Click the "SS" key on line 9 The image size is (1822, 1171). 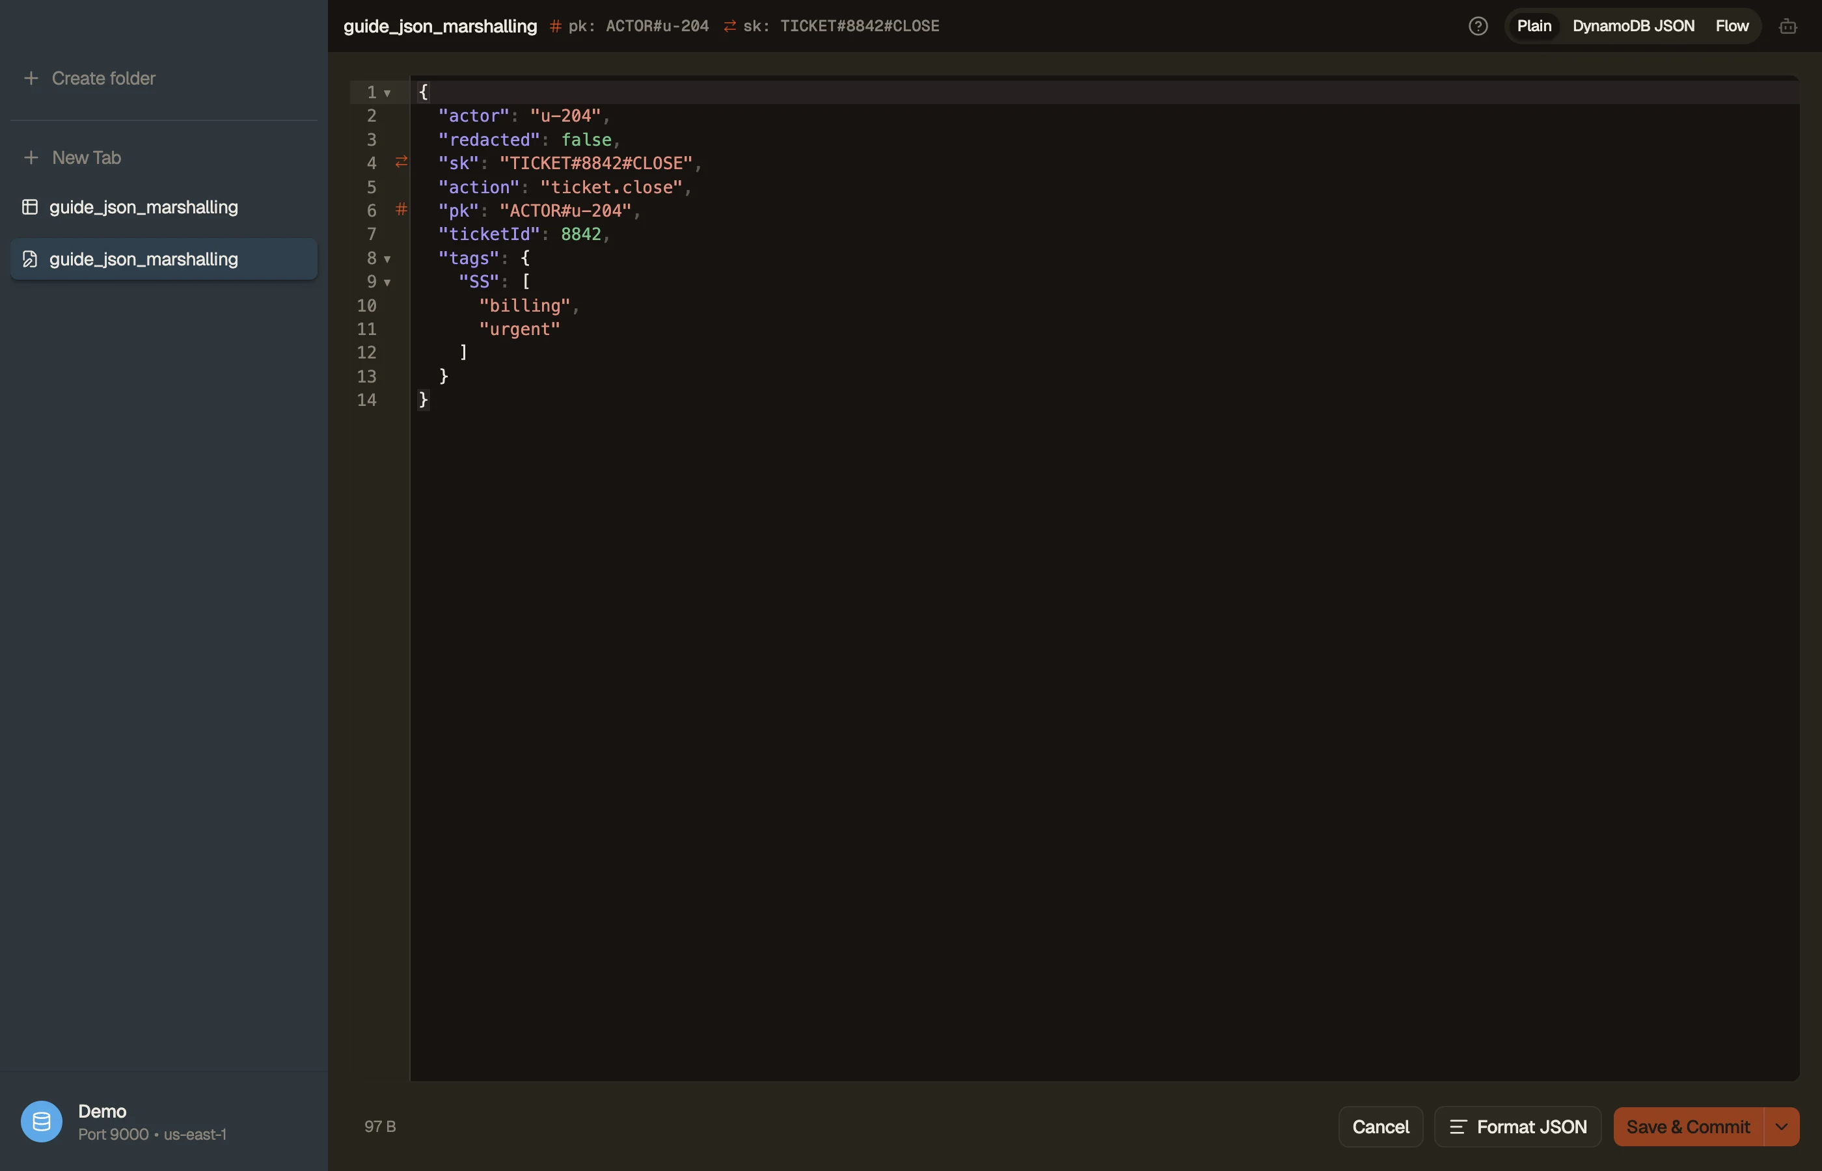point(478,281)
